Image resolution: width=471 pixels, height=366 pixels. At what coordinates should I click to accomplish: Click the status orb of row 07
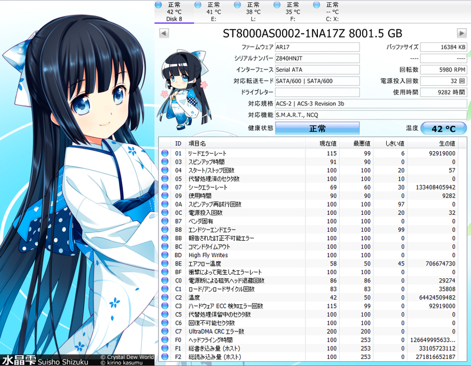pyautogui.click(x=165, y=187)
